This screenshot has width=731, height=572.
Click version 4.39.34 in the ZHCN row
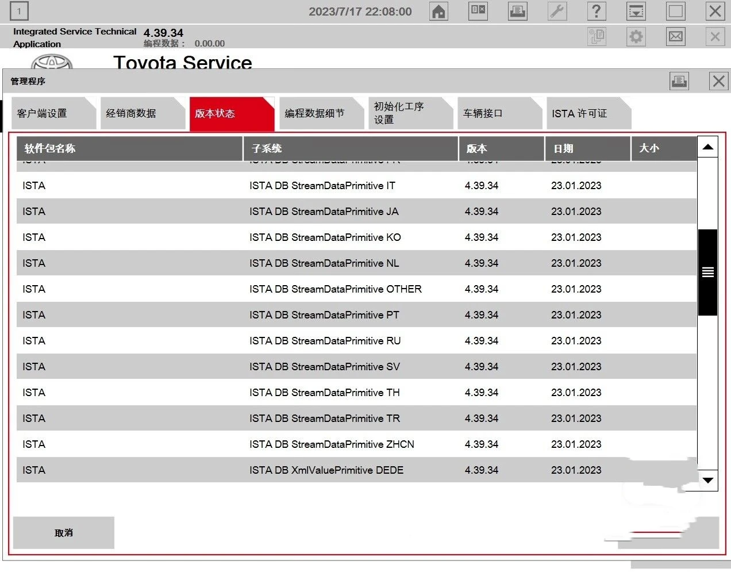pos(482,444)
